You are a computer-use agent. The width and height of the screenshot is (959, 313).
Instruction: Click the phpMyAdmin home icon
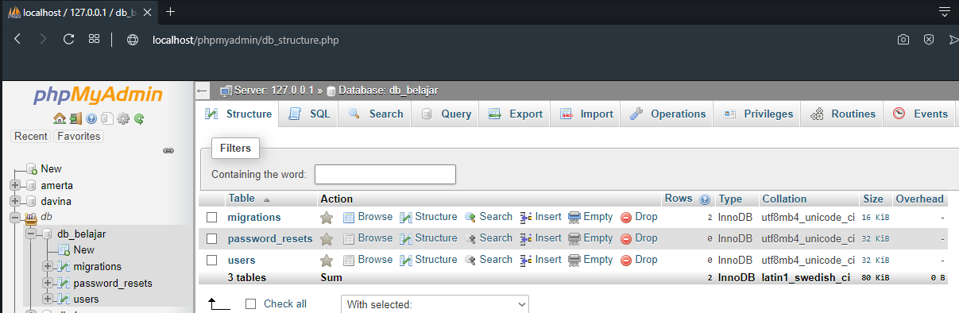pyautogui.click(x=59, y=119)
